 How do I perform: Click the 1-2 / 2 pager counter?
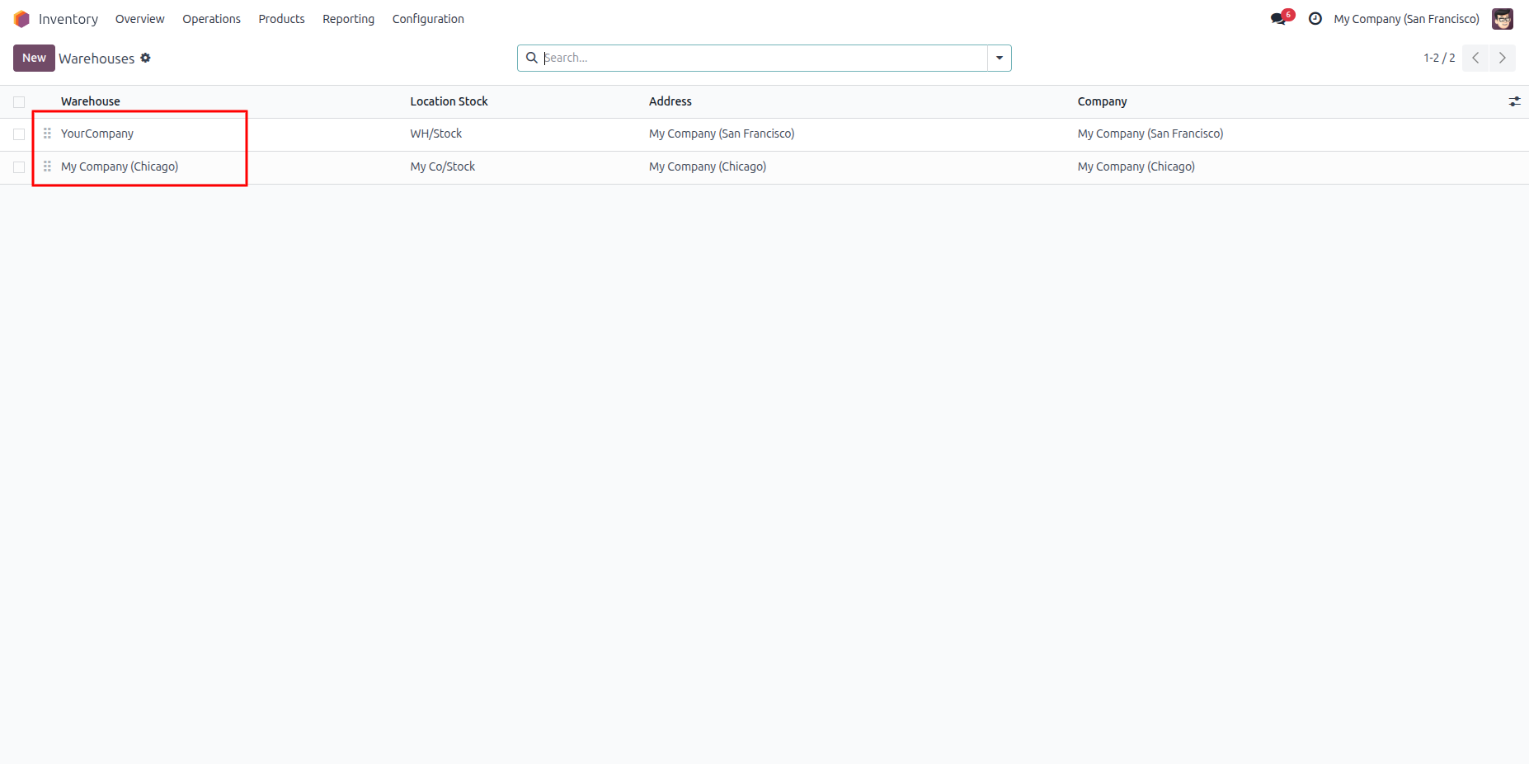(x=1439, y=58)
